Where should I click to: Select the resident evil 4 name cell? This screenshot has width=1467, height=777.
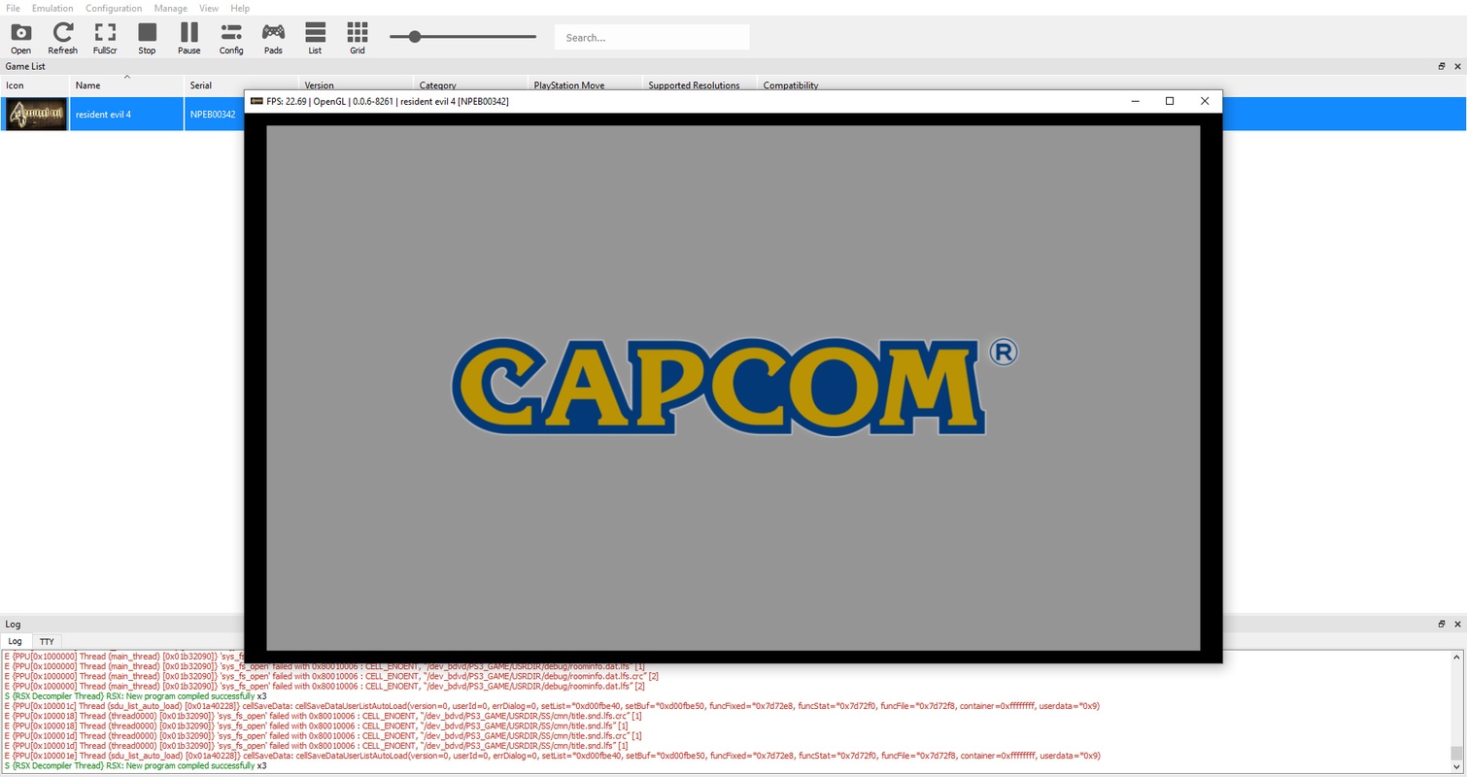(126, 114)
